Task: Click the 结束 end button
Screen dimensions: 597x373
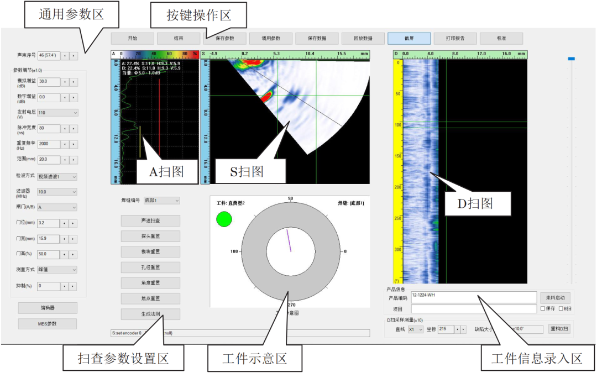Action: tap(179, 39)
